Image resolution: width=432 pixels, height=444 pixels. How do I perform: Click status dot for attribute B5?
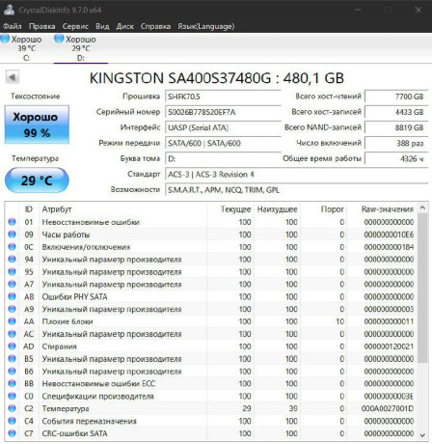pos(12,358)
